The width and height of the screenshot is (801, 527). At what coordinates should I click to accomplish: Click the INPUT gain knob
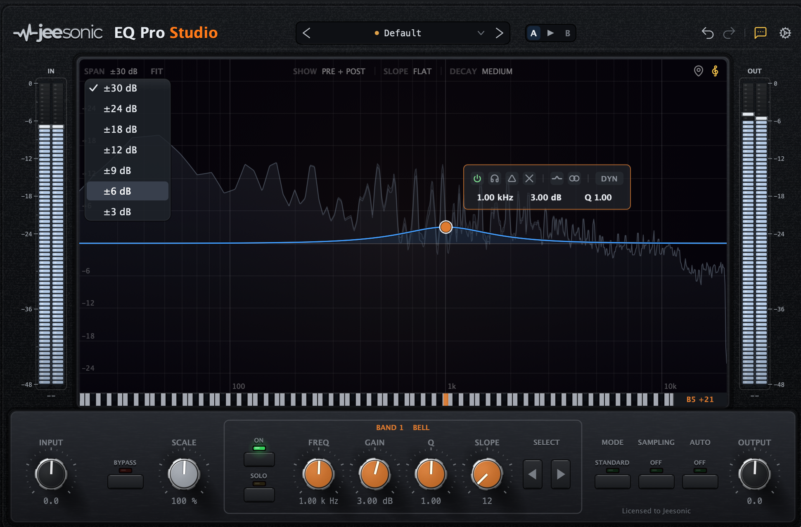pos(51,474)
